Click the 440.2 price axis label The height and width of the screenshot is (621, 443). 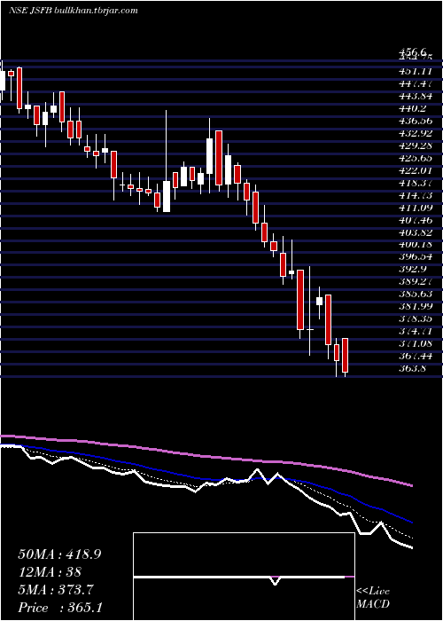click(412, 108)
